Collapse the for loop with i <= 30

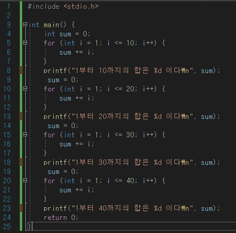25,135
